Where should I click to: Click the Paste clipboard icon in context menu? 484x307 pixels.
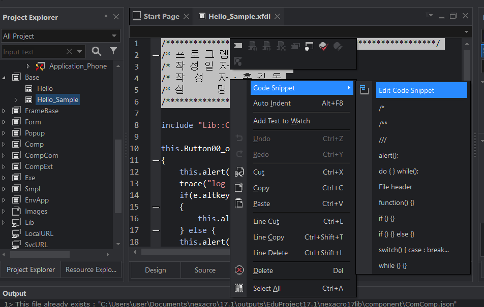(x=239, y=203)
